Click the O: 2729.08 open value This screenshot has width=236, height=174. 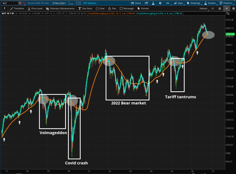pyautogui.click(x=34, y=14)
